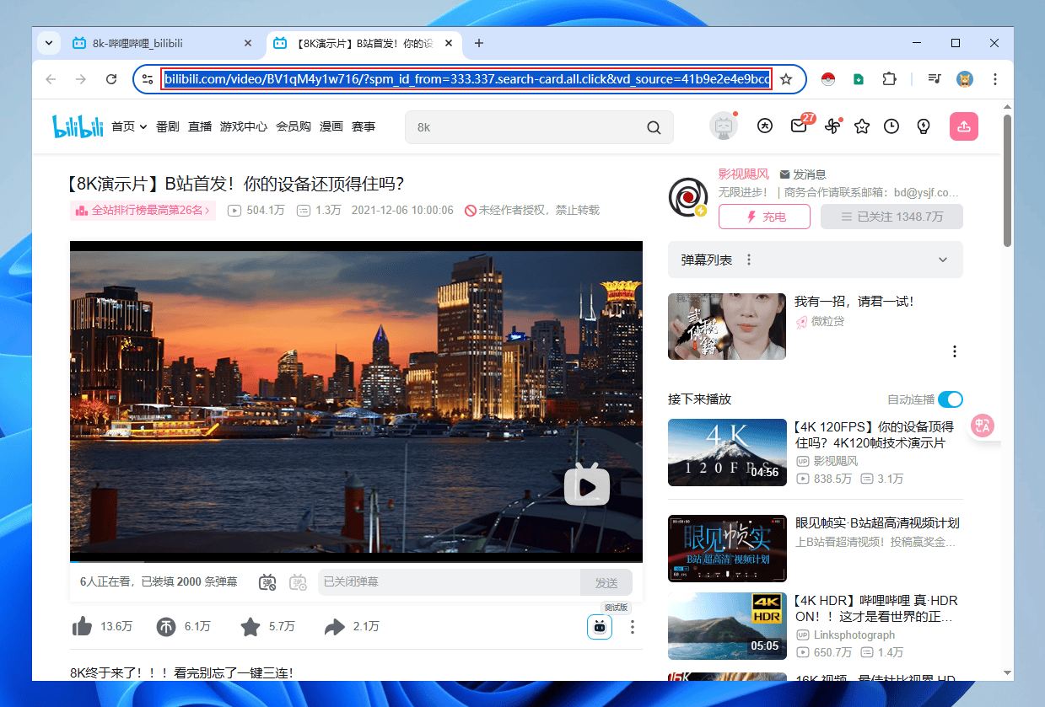Screen dimensions: 1045x707
Task: Open danmaku settings icon below video
Action: pos(298,582)
